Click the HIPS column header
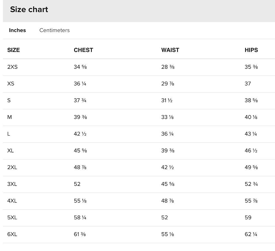The height and width of the screenshot is (251, 275). click(x=251, y=50)
